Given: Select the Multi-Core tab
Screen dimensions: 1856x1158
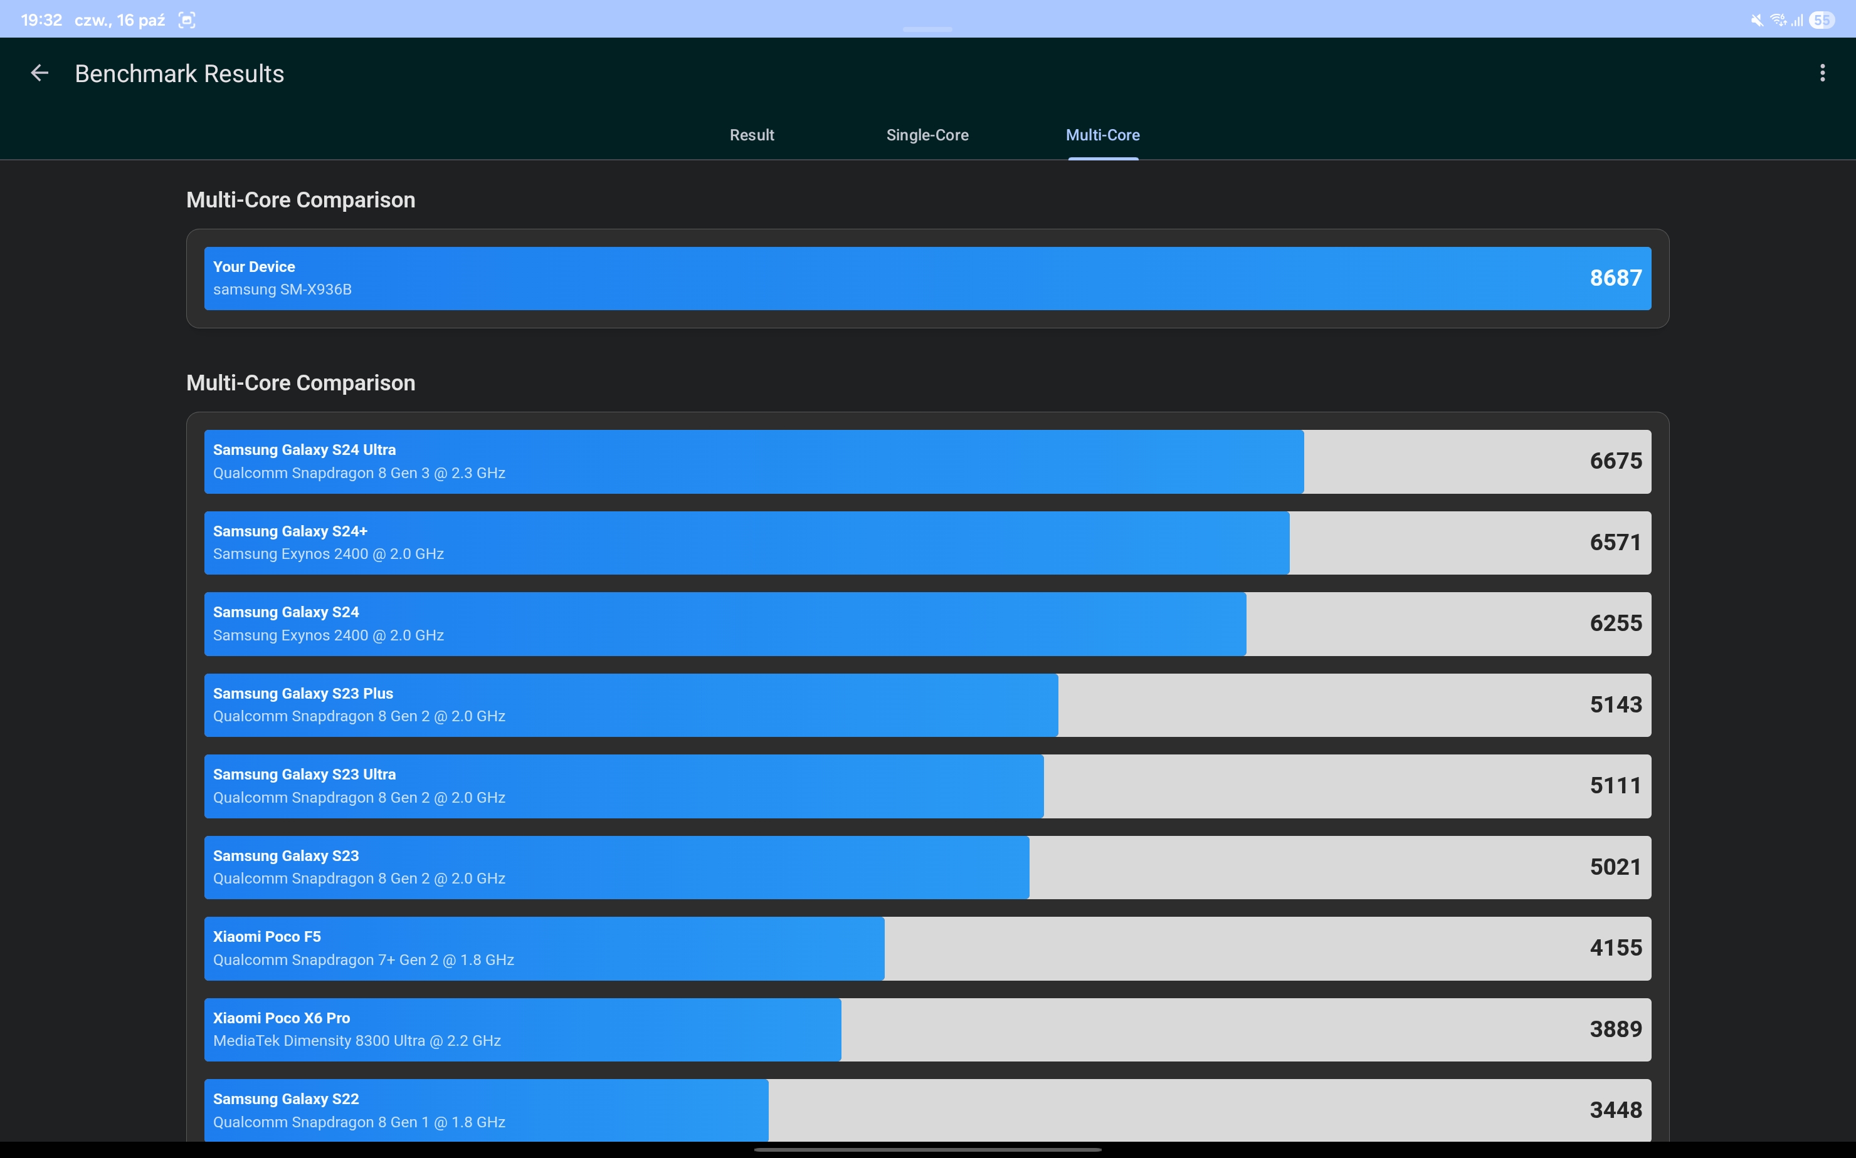Looking at the screenshot, I should click(1102, 135).
